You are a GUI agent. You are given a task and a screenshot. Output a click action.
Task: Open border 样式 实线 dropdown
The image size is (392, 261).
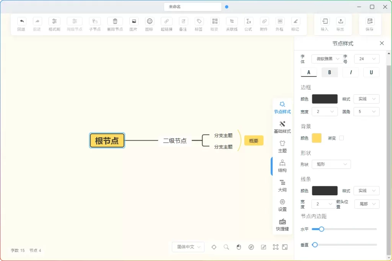pyautogui.click(x=366, y=99)
